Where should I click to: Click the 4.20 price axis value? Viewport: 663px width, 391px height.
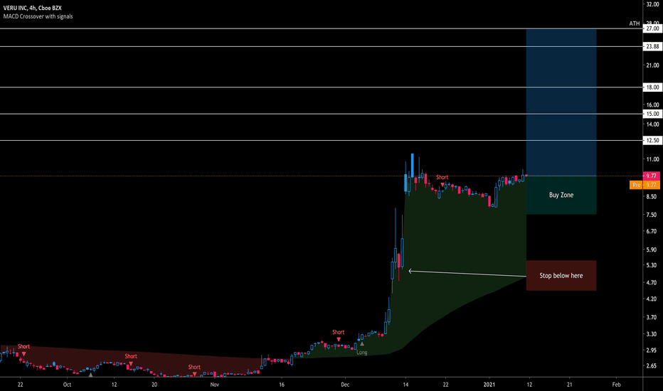pyautogui.click(x=652, y=299)
